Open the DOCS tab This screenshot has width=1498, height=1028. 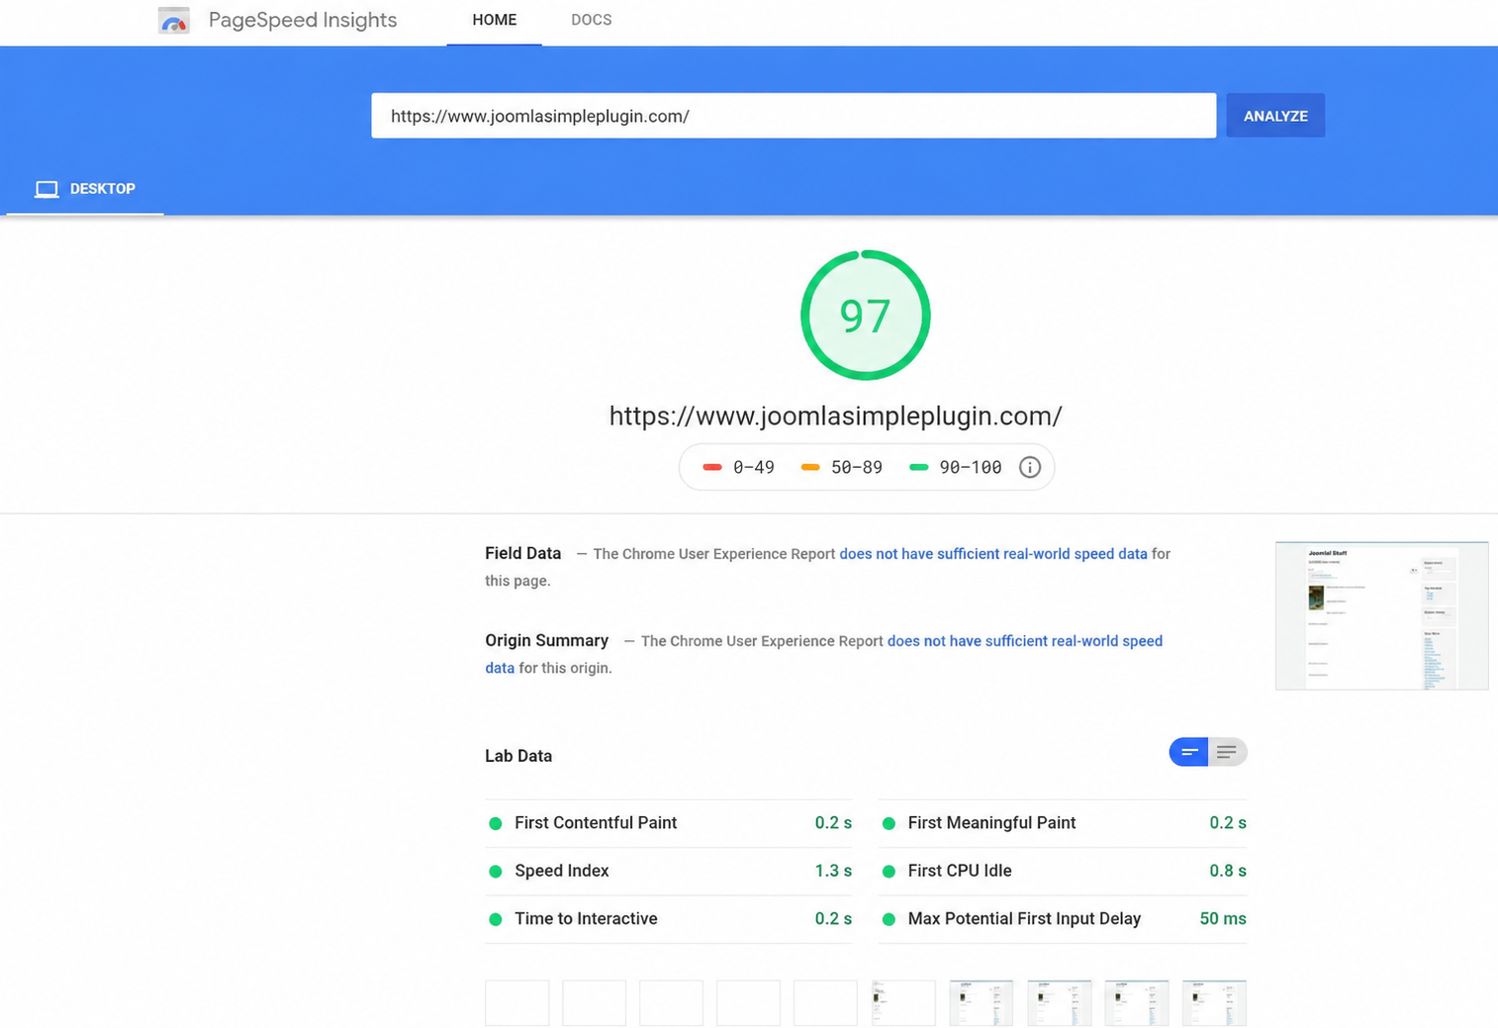click(592, 20)
